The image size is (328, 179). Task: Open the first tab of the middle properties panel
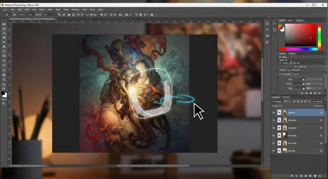click(x=282, y=53)
